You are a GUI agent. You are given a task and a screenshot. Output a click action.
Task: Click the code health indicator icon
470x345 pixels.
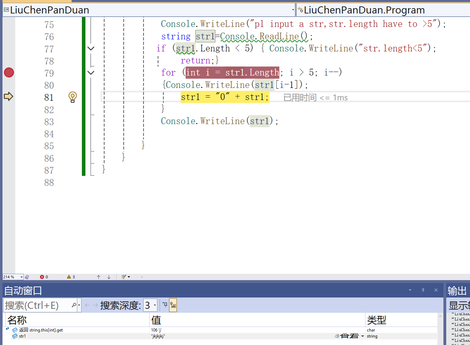pyautogui.click(x=27, y=277)
